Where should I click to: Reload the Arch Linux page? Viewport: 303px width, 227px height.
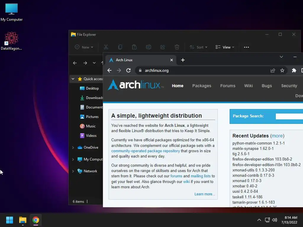(128, 70)
